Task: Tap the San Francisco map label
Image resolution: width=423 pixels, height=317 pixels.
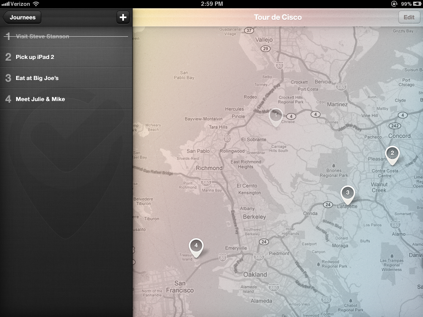Action: coord(180,287)
